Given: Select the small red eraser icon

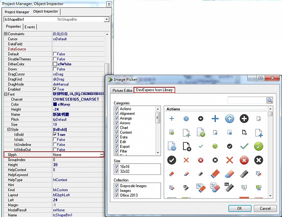Looking at the screenshot, I should coord(172,174).
